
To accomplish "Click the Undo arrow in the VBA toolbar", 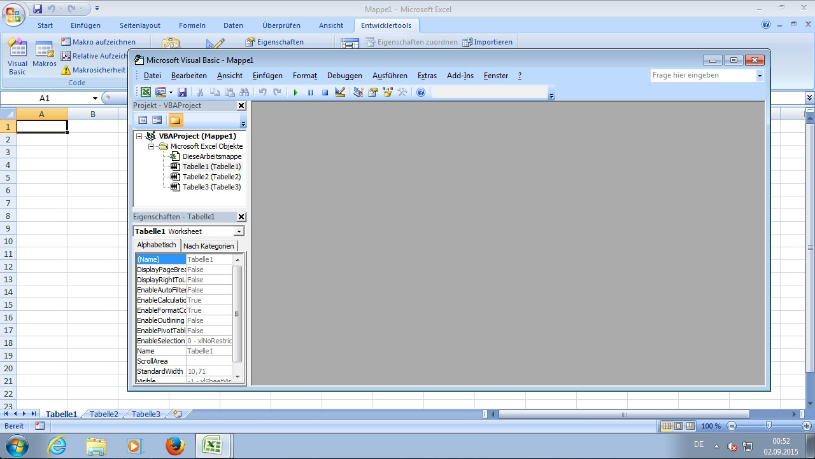I will point(262,92).
